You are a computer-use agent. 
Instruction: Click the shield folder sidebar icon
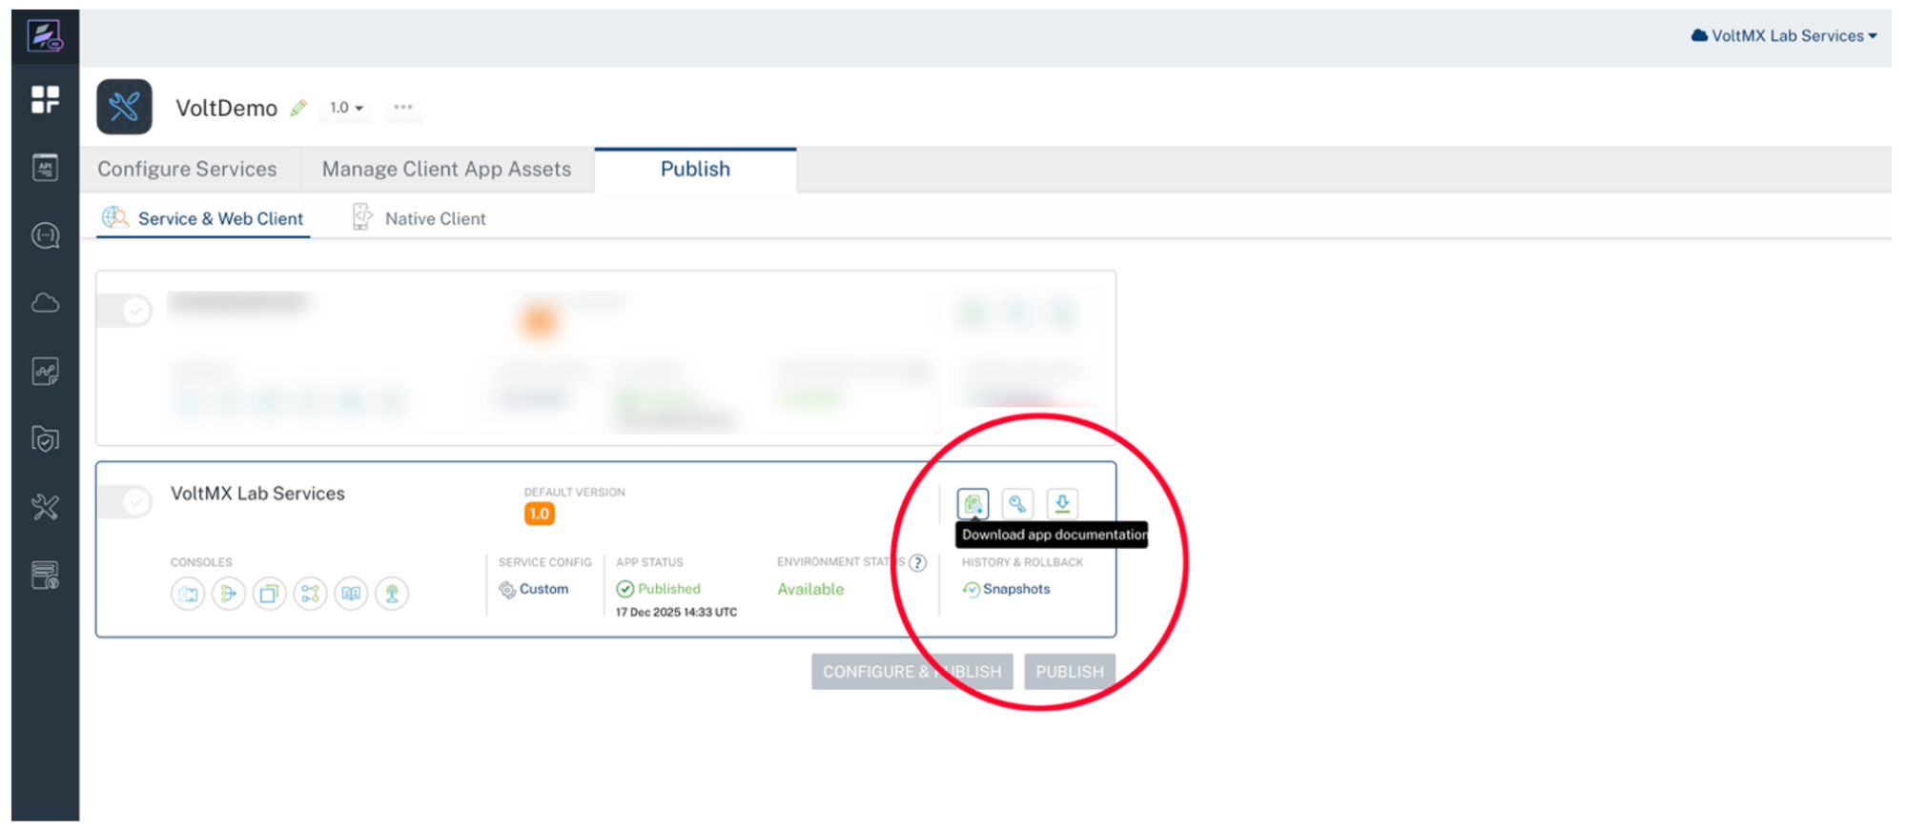(x=45, y=438)
